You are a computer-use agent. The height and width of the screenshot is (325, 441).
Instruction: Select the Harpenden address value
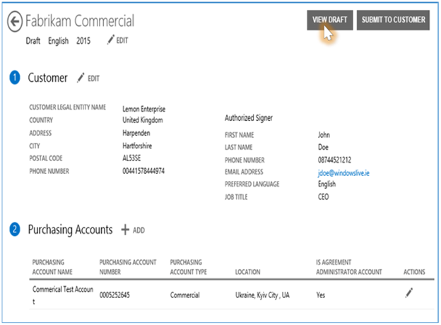pyautogui.click(x=136, y=133)
